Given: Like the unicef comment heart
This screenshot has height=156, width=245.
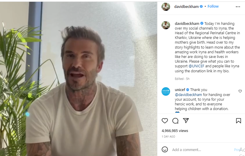Looking at the screenshot, I should tap(240, 91).
